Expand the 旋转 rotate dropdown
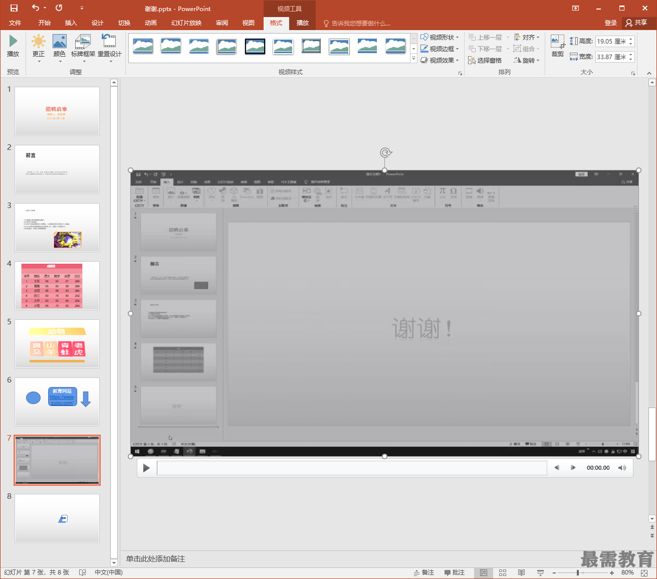Image resolution: width=657 pixels, height=579 pixels. [527, 60]
